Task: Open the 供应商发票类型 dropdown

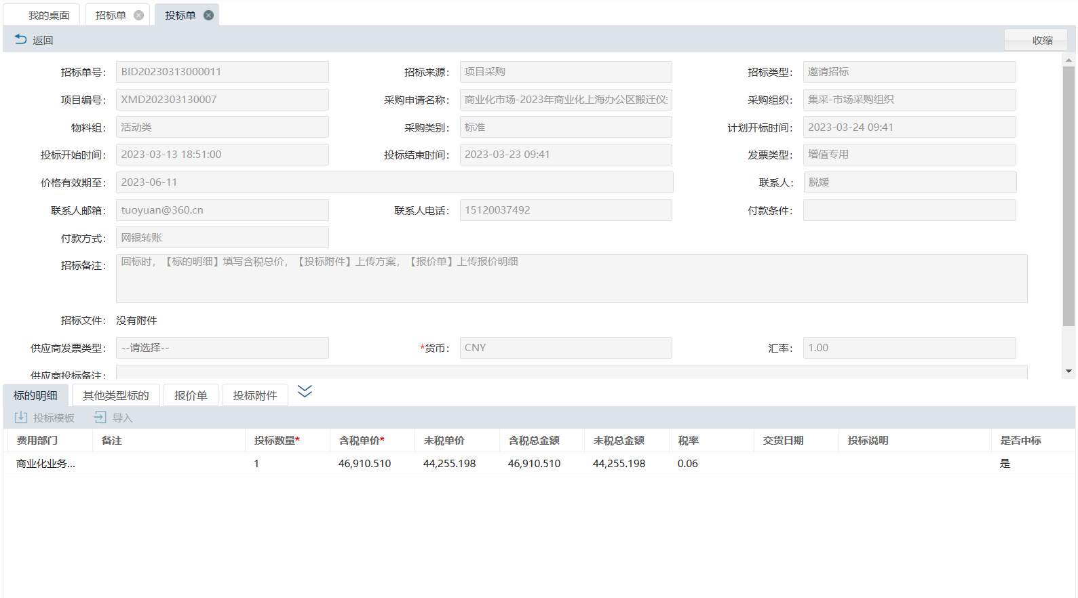Action: [x=222, y=348]
